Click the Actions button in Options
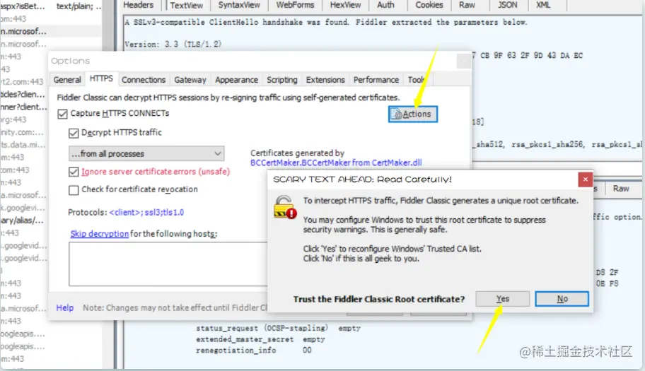The height and width of the screenshot is (371, 645). (412, 114)
